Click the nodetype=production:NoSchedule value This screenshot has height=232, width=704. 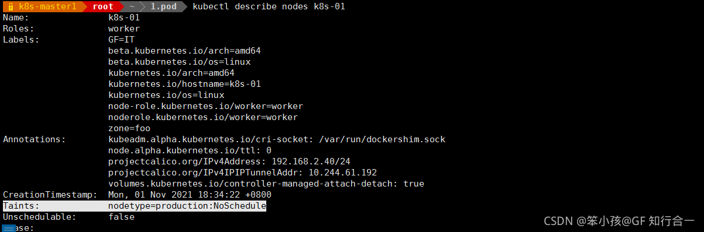click(x=187, y=206)
